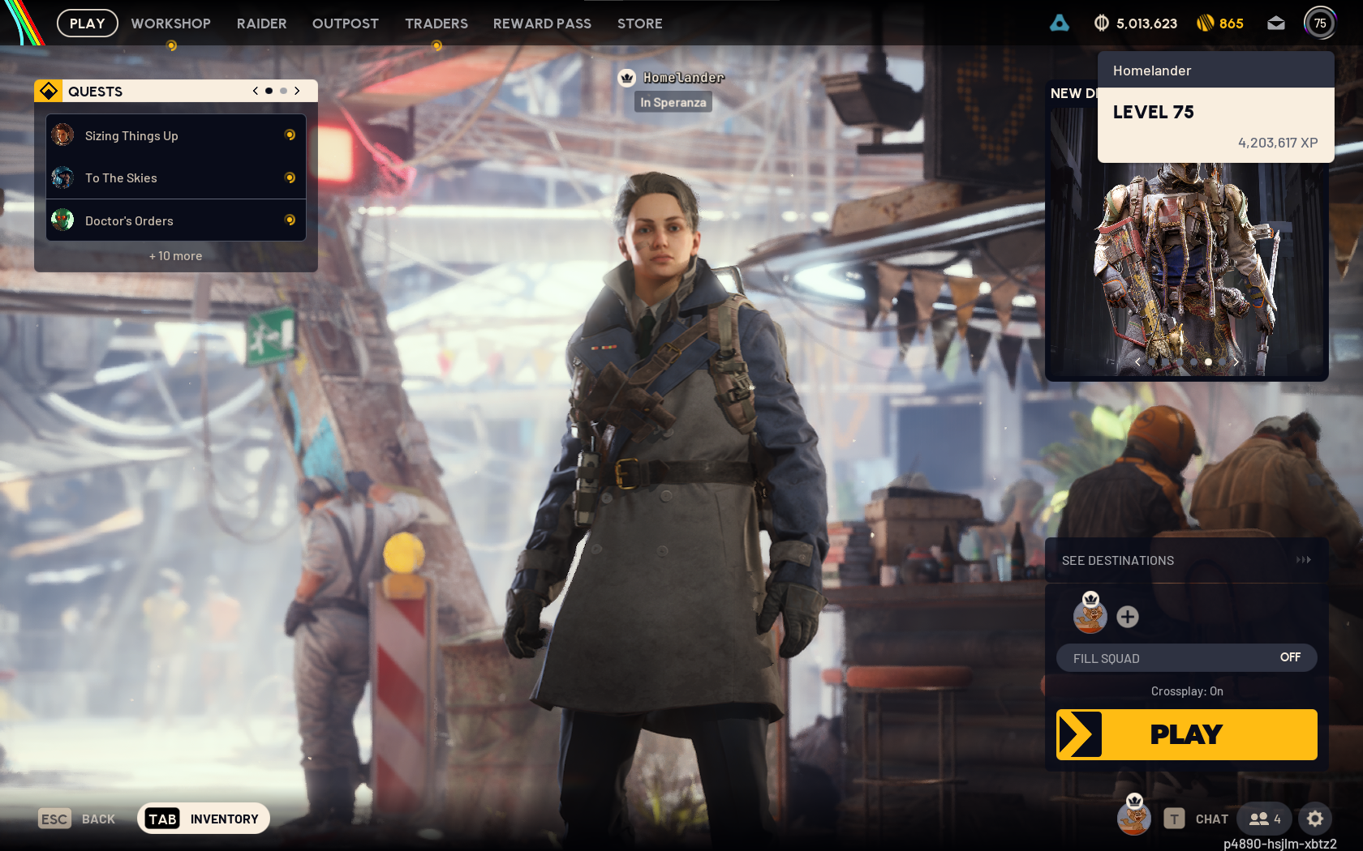Open the CHAT button
The height and width of the screenshot is (851, 1363).
[x=1197, y=819]
